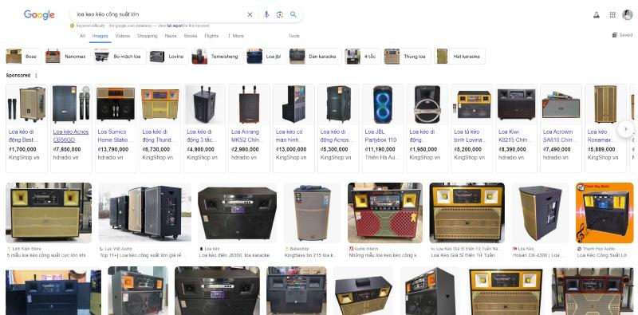Image resolution: width=638 pixels, height=315 pixels.
Task: Open Tools filter options
Action: tap(294, 36)
